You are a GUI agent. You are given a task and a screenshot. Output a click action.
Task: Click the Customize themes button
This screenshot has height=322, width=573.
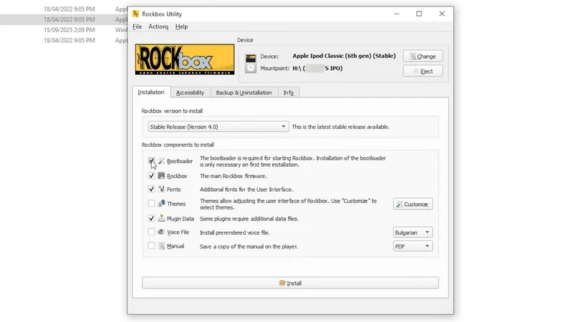pos(413,204)
